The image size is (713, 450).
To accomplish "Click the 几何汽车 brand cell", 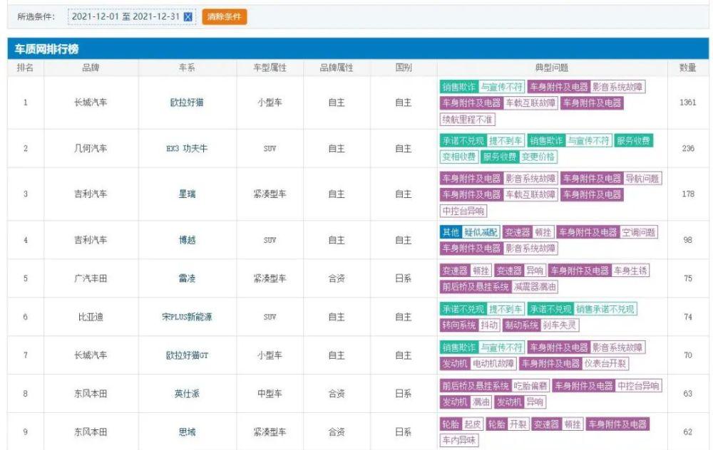I will pyautogui.click(x=91, y=149).
